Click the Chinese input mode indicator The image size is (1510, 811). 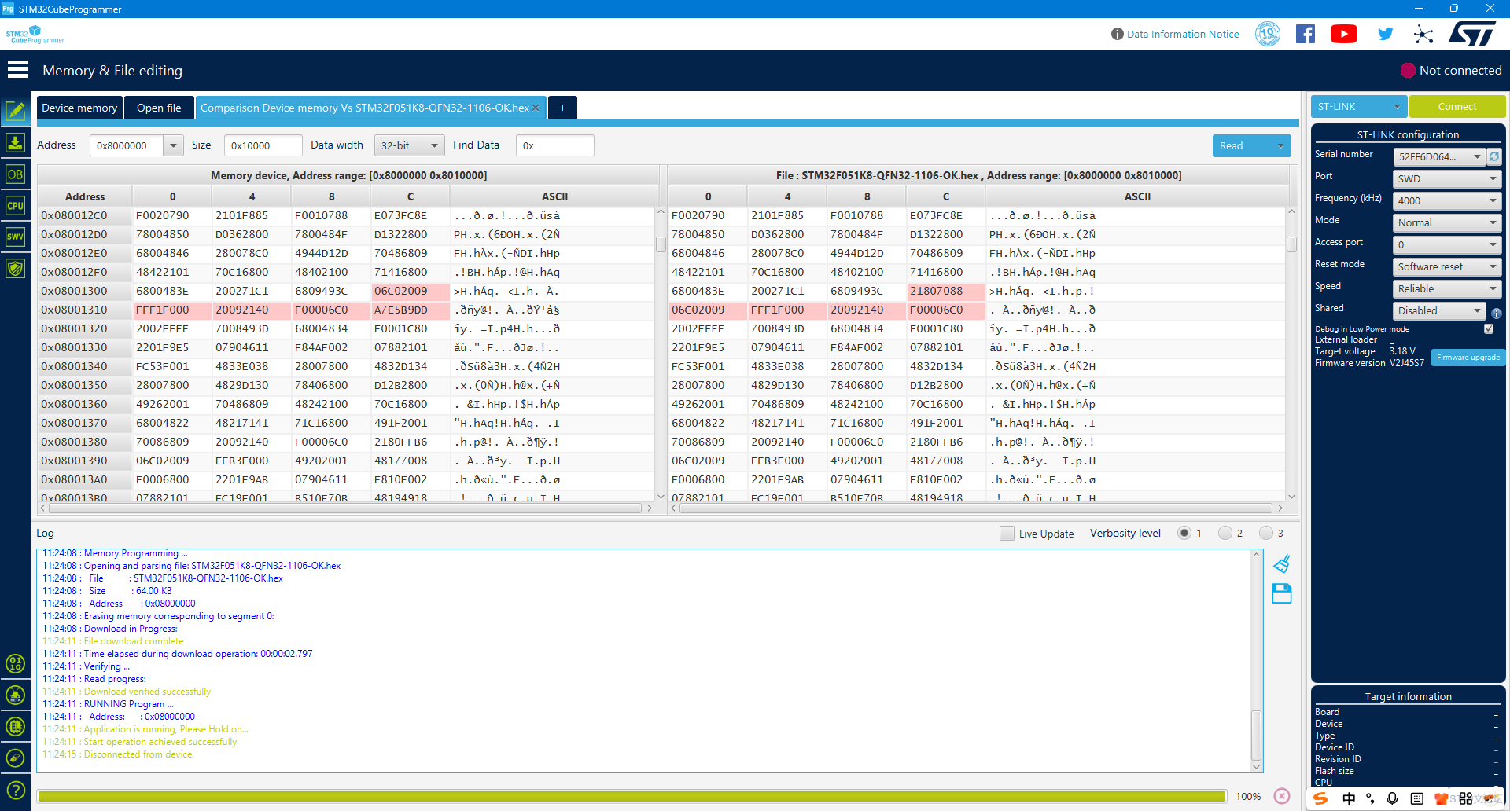(x=1349, y=798)
